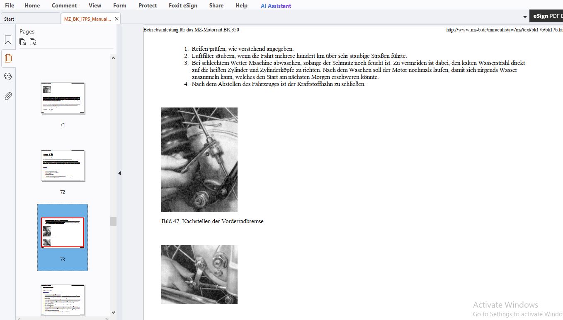The image size is (563, 320).
Task: Open the Help ribbon tab
Action: (x=241, y=5)
